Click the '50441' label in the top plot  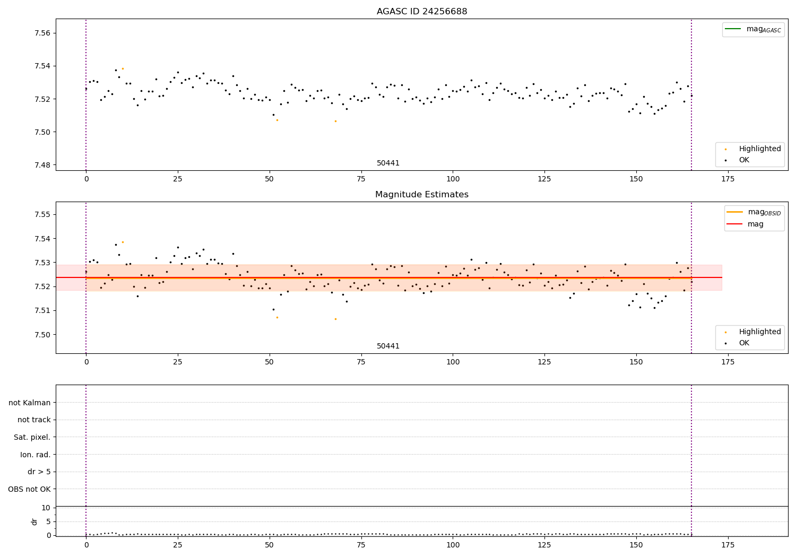pos(388,163)
